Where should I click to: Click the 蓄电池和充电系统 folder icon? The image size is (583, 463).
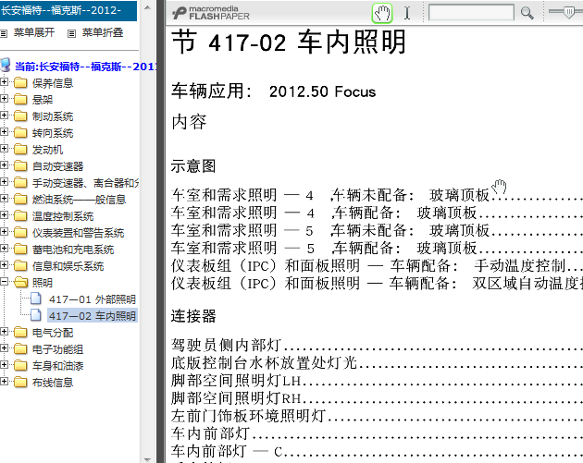pos(20,249)
